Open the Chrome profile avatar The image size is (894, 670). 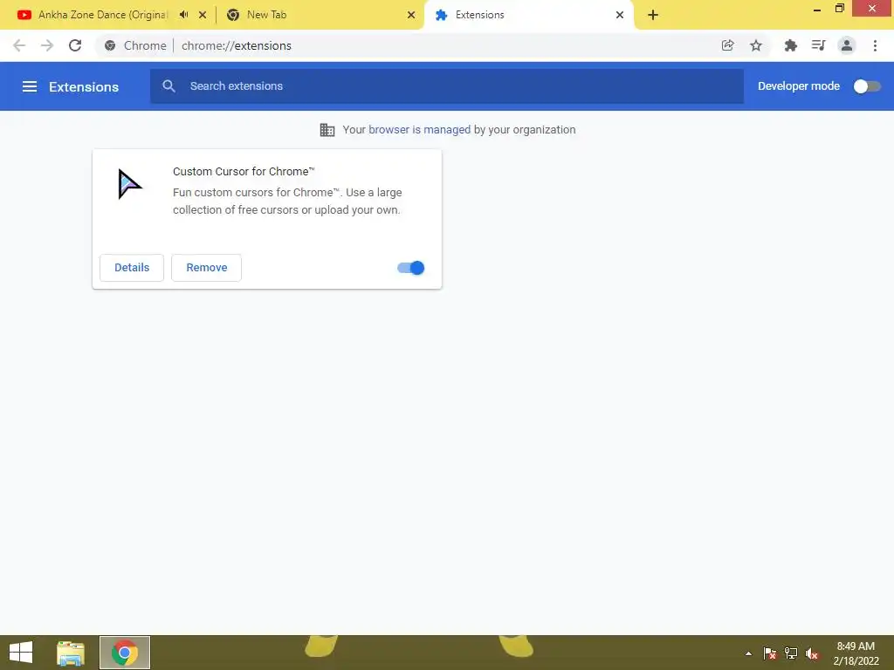point(847,45)
